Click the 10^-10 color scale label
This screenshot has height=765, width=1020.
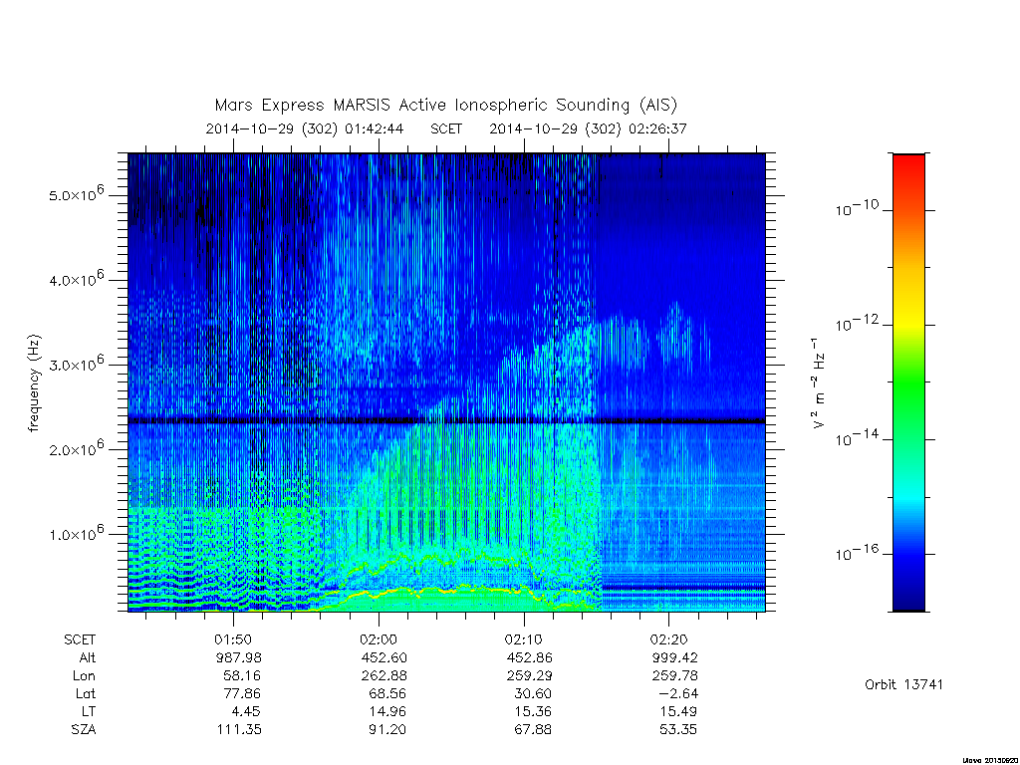(x=856, y=209)
